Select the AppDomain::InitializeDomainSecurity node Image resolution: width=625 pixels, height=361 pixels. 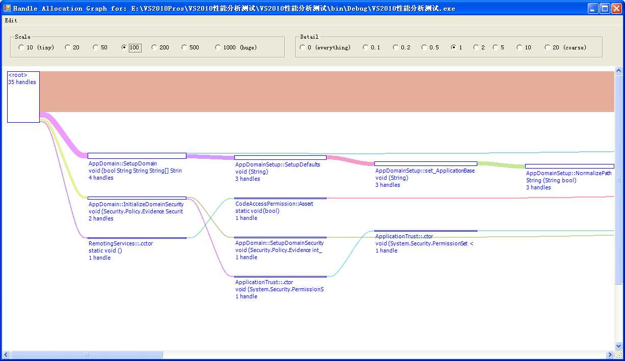tap(137, 198)
